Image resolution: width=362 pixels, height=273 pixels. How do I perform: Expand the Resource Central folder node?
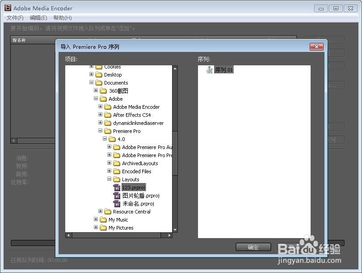click(100, 211)
